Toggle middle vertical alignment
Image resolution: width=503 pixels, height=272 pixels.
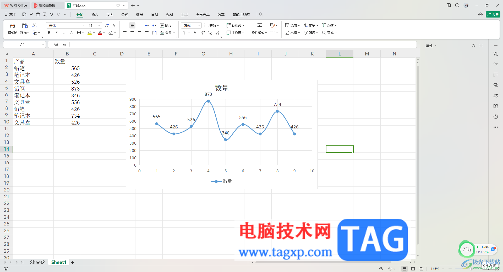[132, 25]
